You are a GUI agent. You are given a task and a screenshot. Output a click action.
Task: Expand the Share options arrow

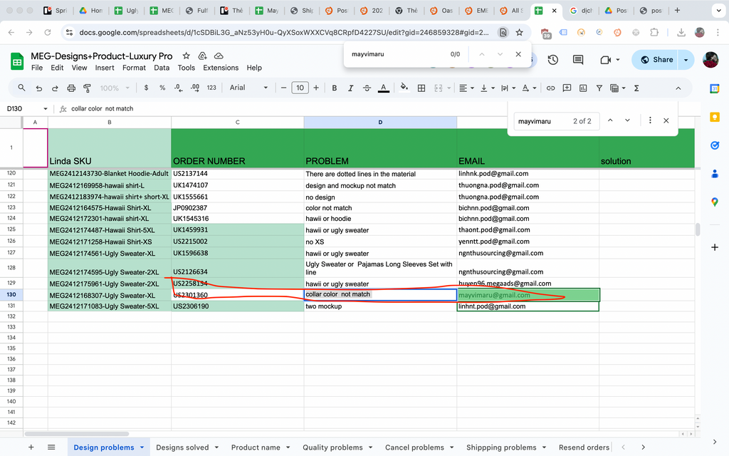(686, 60)
